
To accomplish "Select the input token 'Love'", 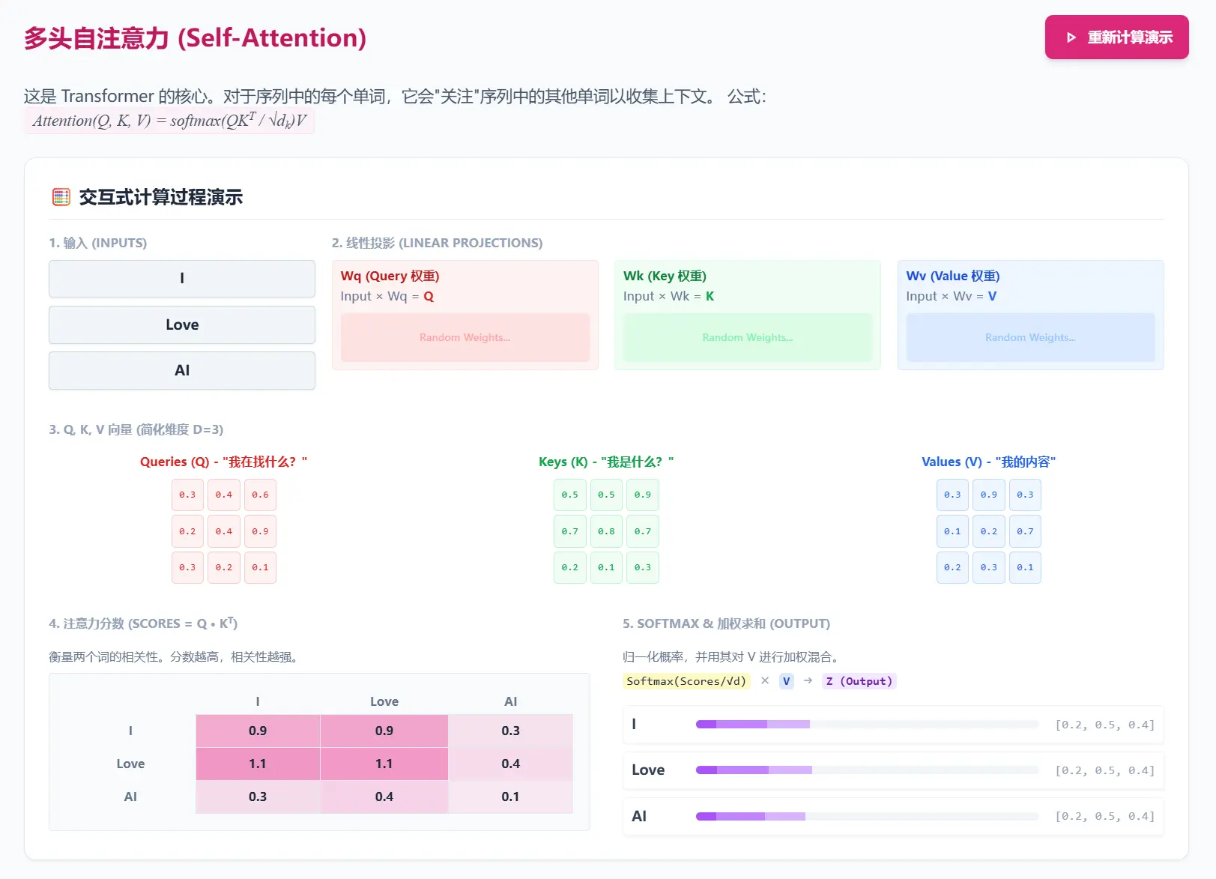I will [x=182, y=324].
